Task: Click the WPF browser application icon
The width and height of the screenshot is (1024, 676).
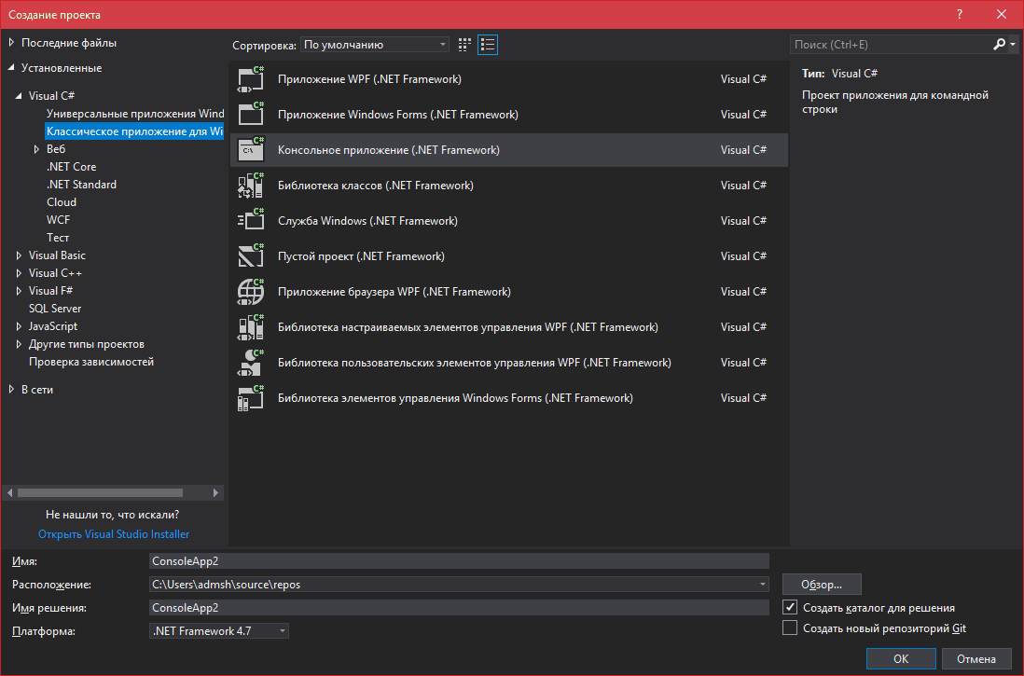Action: [x=251, y=291]
